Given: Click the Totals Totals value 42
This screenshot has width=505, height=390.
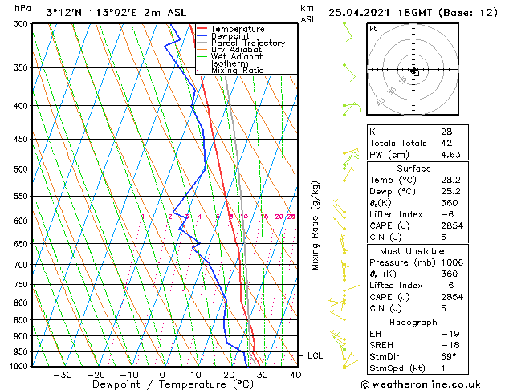Looking at the screenshot, I should coord(446,143).
